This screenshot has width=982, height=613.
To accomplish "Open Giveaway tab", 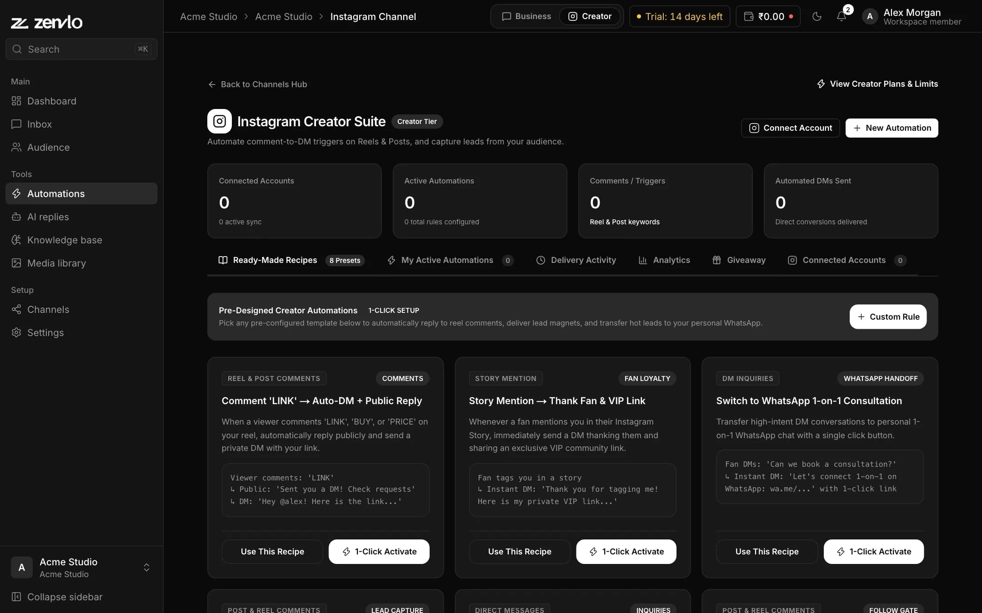I will tap(739, 260).
